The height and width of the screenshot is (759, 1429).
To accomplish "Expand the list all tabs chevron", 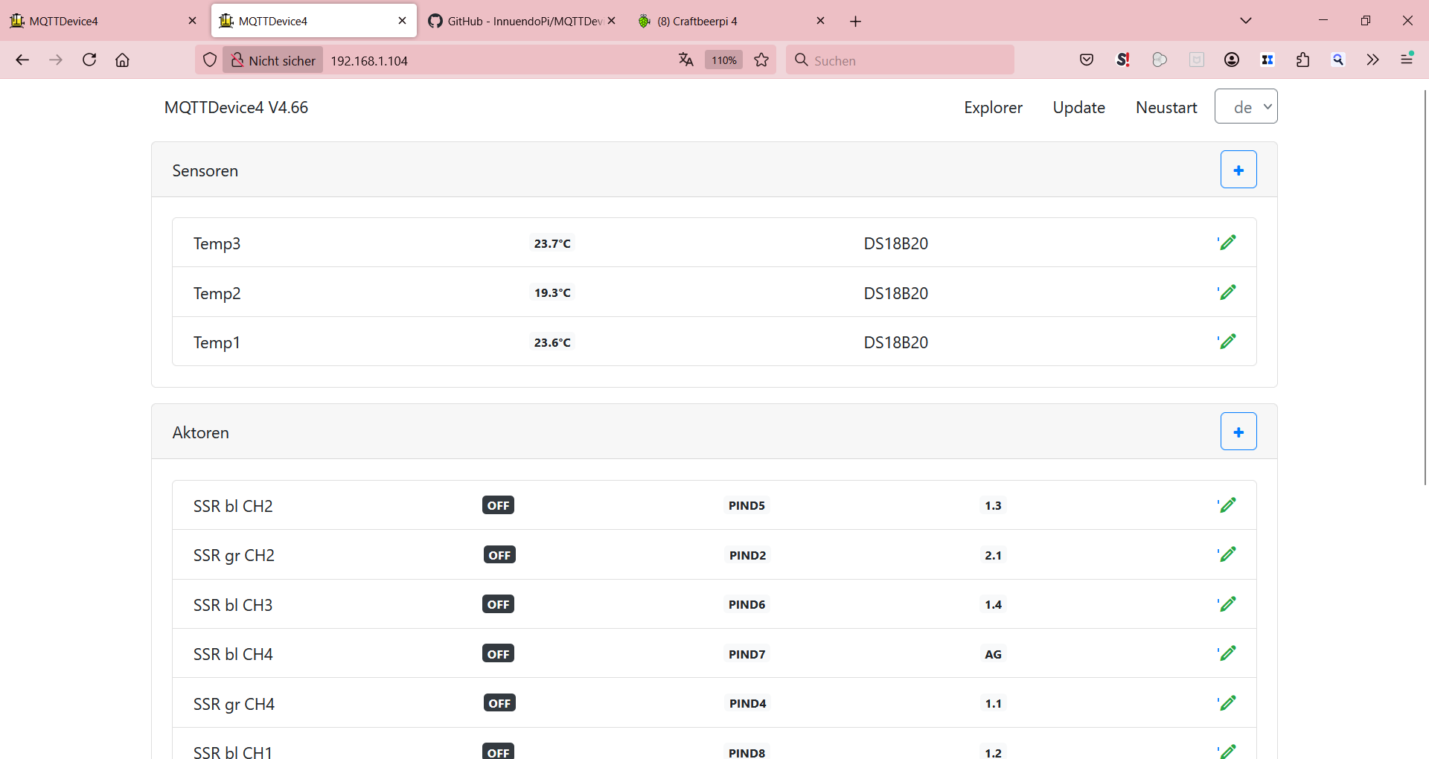I will (x=1245, y=21).
